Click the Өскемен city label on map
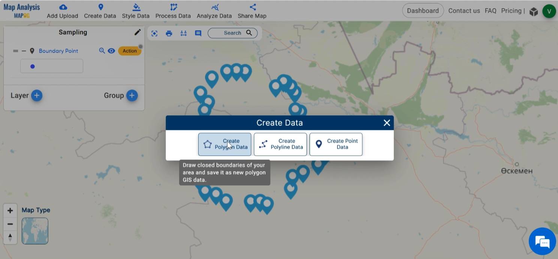The height and width of the screenshot is (259, 558). 517,171
